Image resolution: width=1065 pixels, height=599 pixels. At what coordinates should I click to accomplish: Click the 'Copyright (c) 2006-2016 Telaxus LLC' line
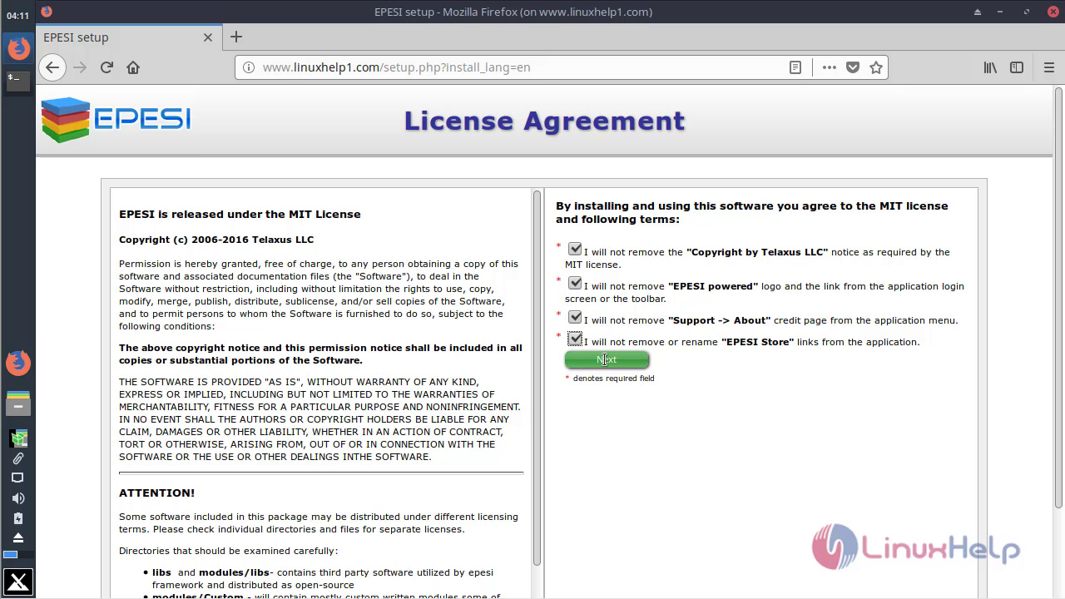pyautogui.click(x=216, y=240)
